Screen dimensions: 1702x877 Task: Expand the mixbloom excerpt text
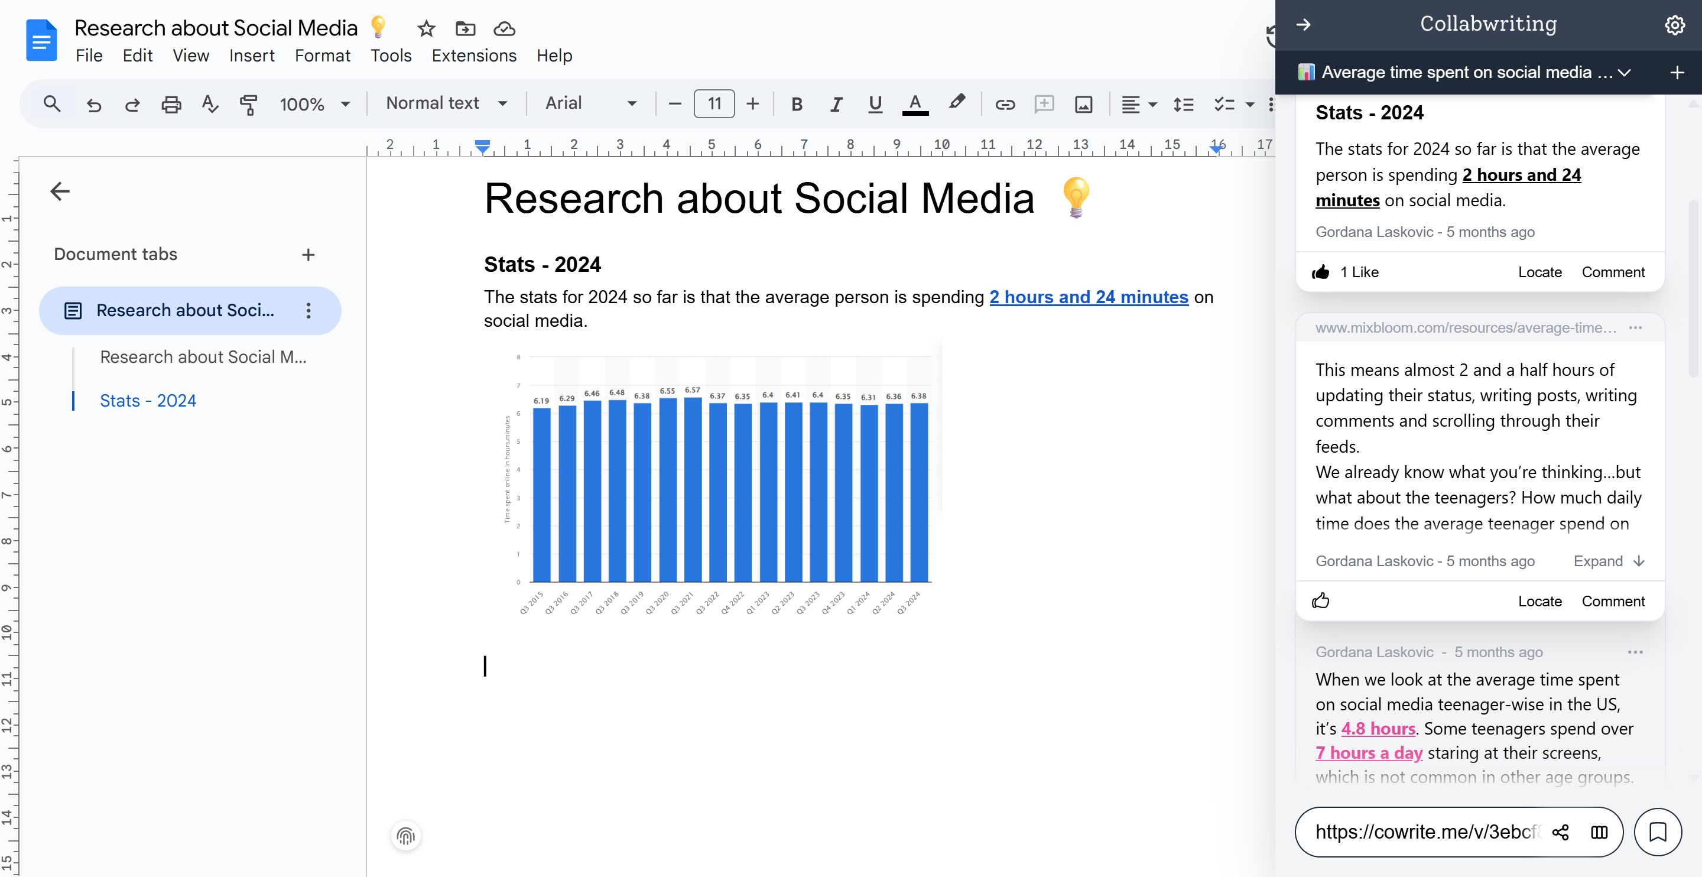click(x=1608, y=560)
